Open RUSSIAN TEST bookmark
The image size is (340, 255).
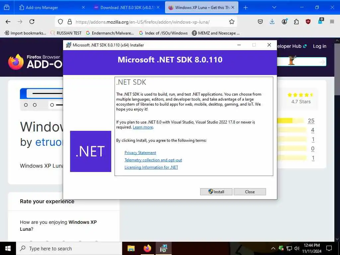point(66,33)
